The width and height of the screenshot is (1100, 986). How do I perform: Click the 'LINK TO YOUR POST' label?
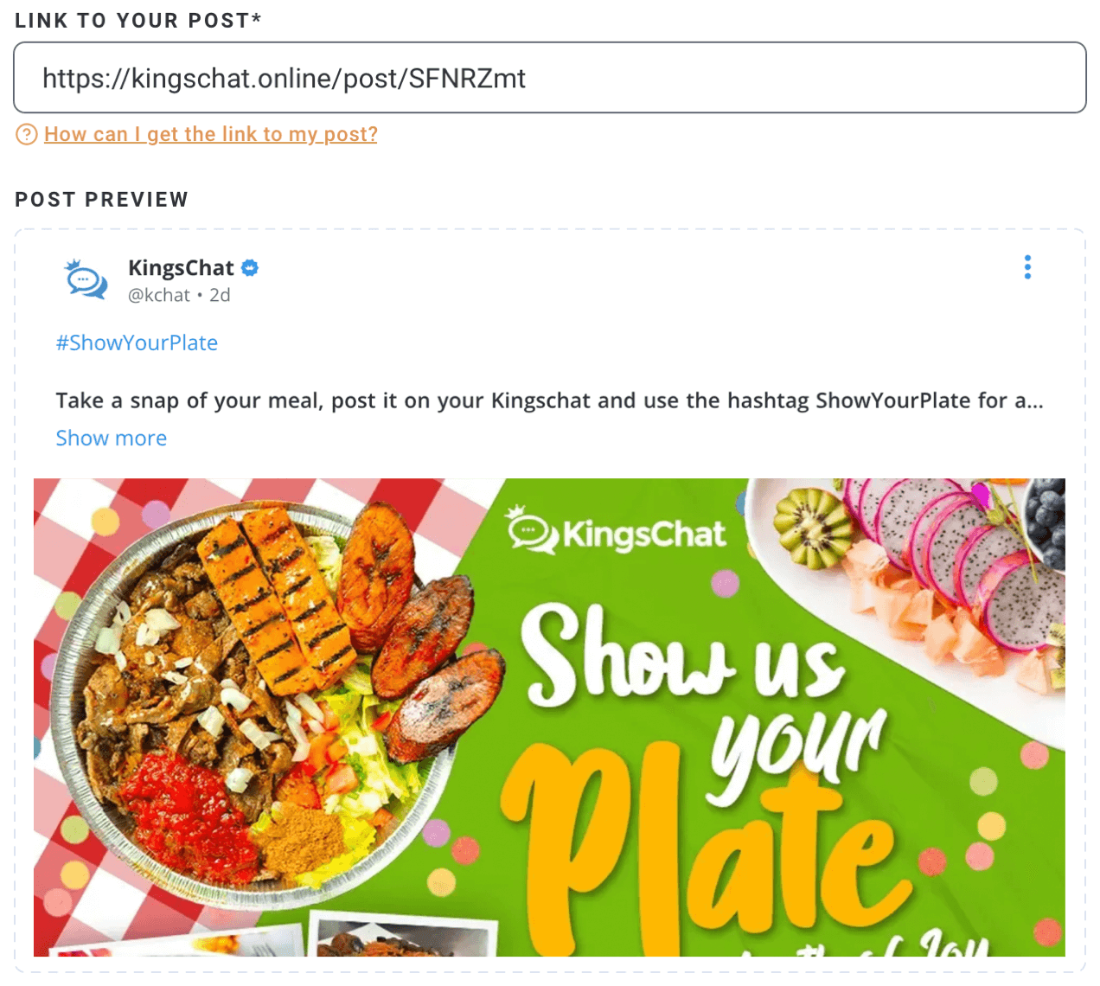click(x=138, y=21)
